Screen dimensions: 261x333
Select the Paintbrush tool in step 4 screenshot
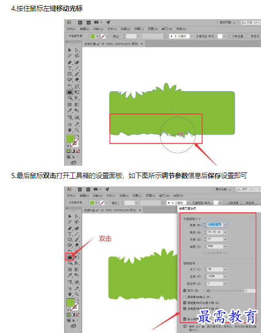(x=77, y=74)
